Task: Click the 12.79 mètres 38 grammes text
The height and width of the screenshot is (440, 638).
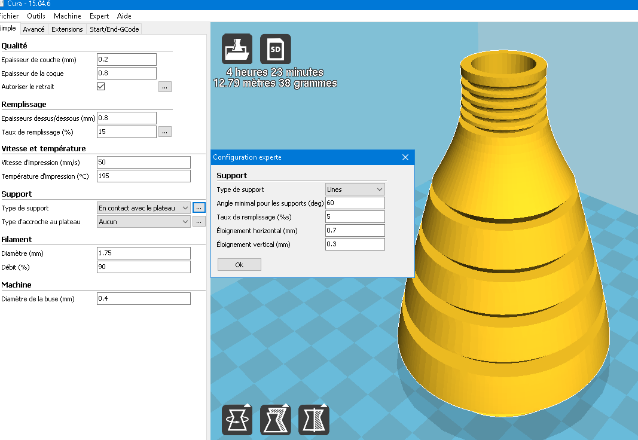Action: click(x=275, y=83)
